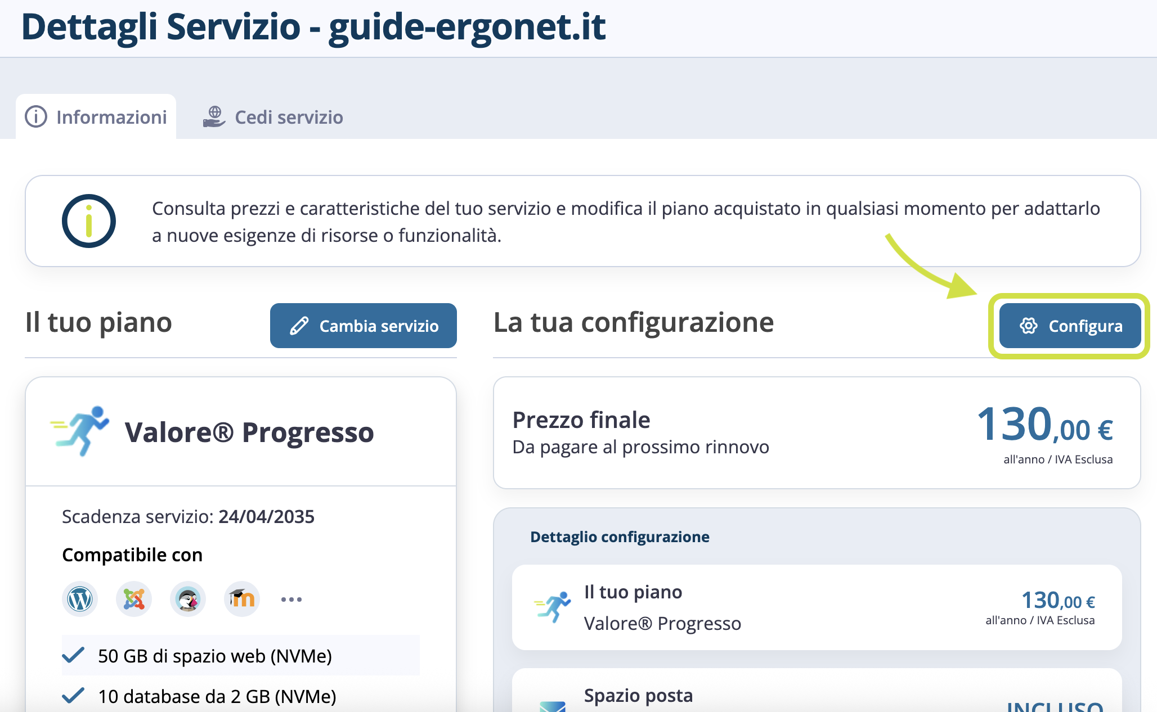The image size is (1157, 712).
Task: Select the Il tuo piano configuration row
Action: click(x=817, y=607)
